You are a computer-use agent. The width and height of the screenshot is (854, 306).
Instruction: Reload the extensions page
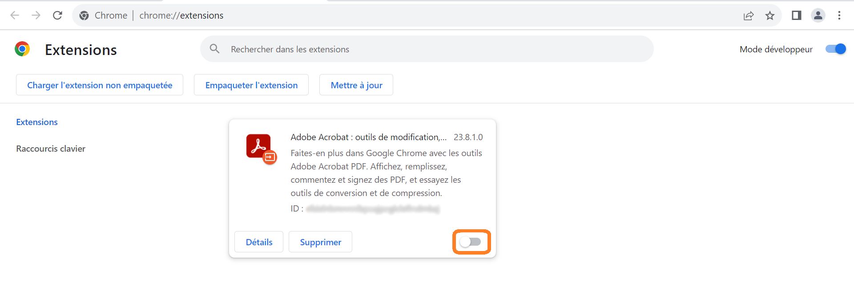57,16
